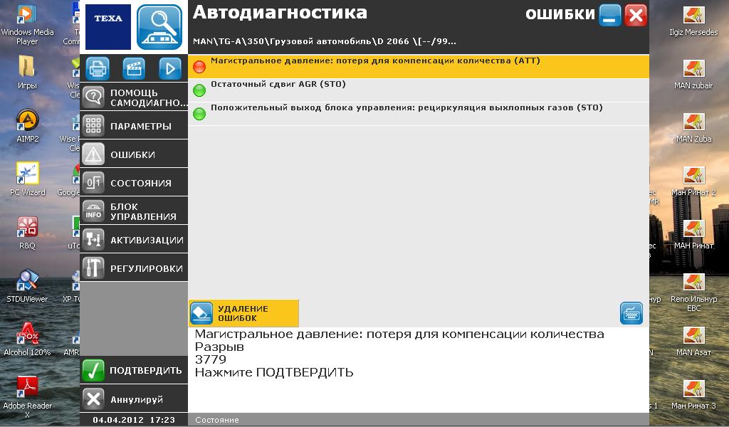Image resolution: width=729 pixels, height=427 pixels.
Task: Select the ОШИБКИ menu item
Action: pyautogui.click(x=134, y=154)
